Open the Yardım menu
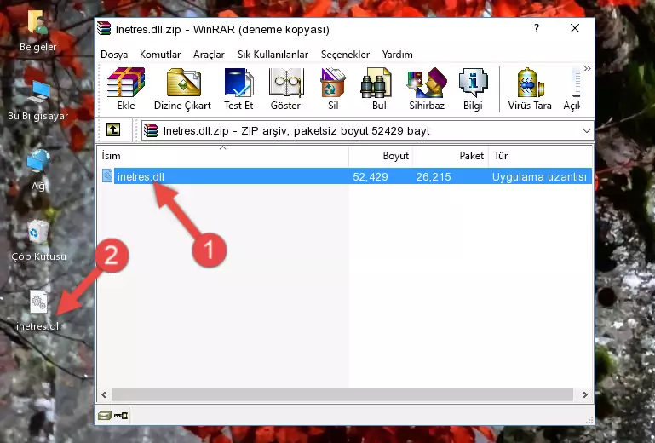Viewport: 655px width, 443px height. (x=397, y=55)
